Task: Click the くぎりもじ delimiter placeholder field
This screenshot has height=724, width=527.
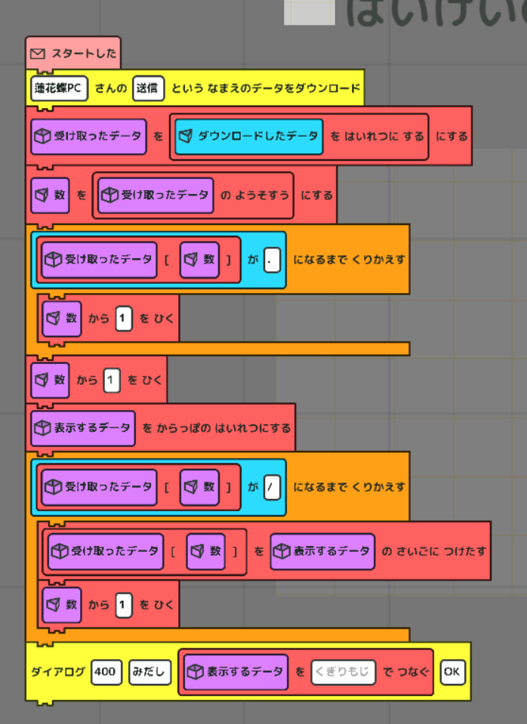Action: point(343,671)
